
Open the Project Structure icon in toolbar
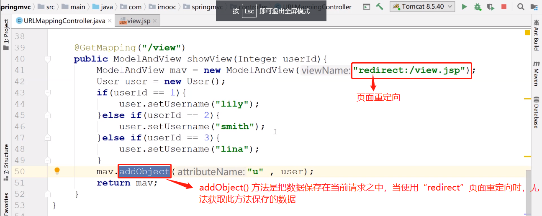point(534,7)
